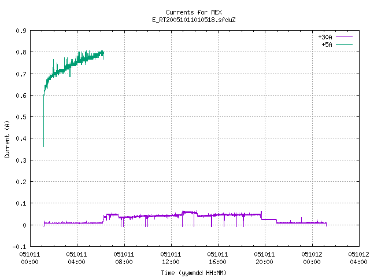Click the 051011 04:00 x-axis label

76,258
